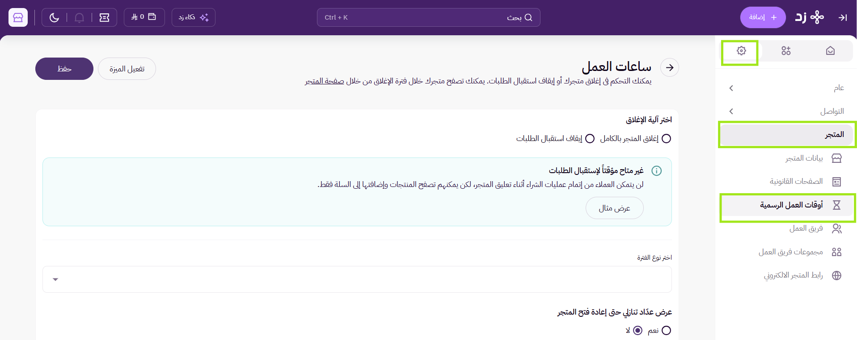Image resolution: width=857 pixels, height=340 pixels.
Task: Collapse sidebar with arrow icon
Action: point(843,17)
